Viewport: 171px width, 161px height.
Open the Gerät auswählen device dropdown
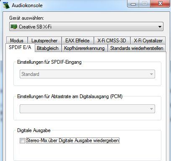[x=86, y=26]
